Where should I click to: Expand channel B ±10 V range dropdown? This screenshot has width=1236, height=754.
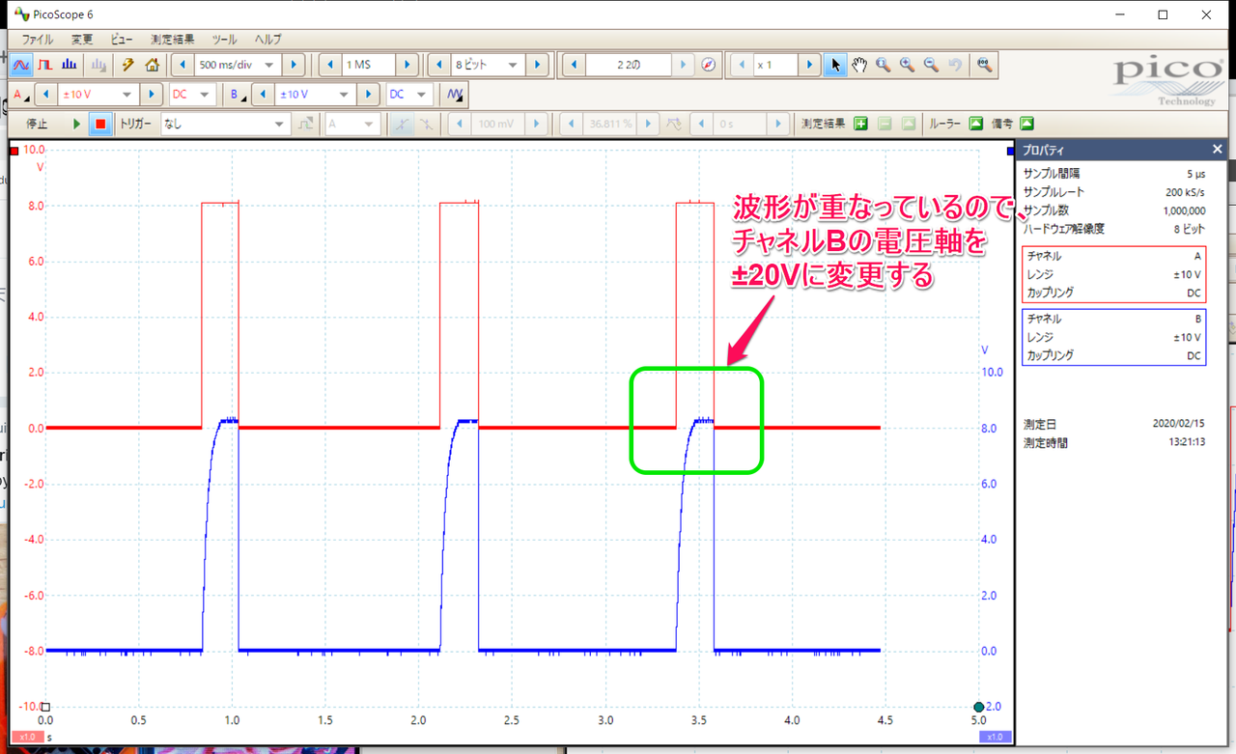343,95
